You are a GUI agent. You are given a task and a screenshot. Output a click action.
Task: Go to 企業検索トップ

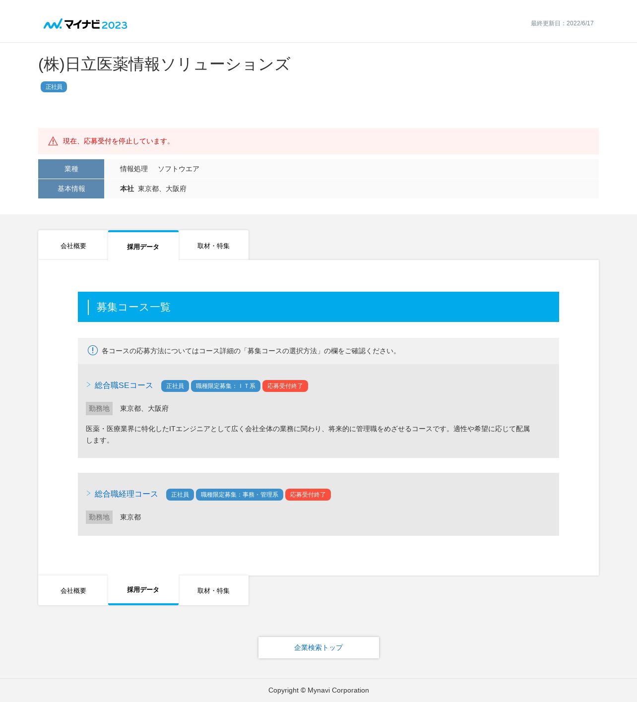(x=318, y=647)
